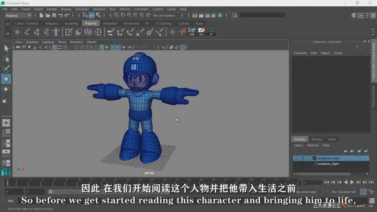Open the Rigging menu set dropdown
Image resolution: width=377 pixels, height=212 pixels.
19,15
